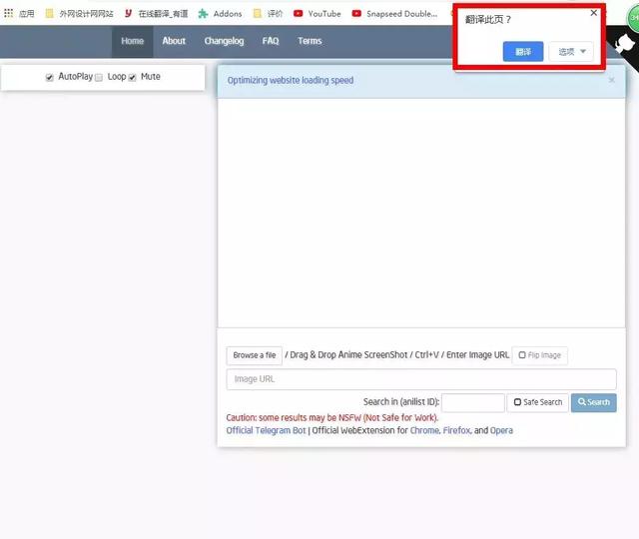Dismiss the Optimizing website loading speed notice
Screen dimensions: 639x539
[612, 80]
